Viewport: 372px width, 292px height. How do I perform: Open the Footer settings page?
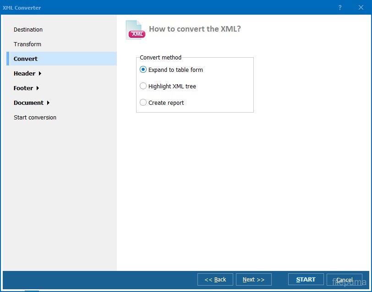[x=23, y=88]
